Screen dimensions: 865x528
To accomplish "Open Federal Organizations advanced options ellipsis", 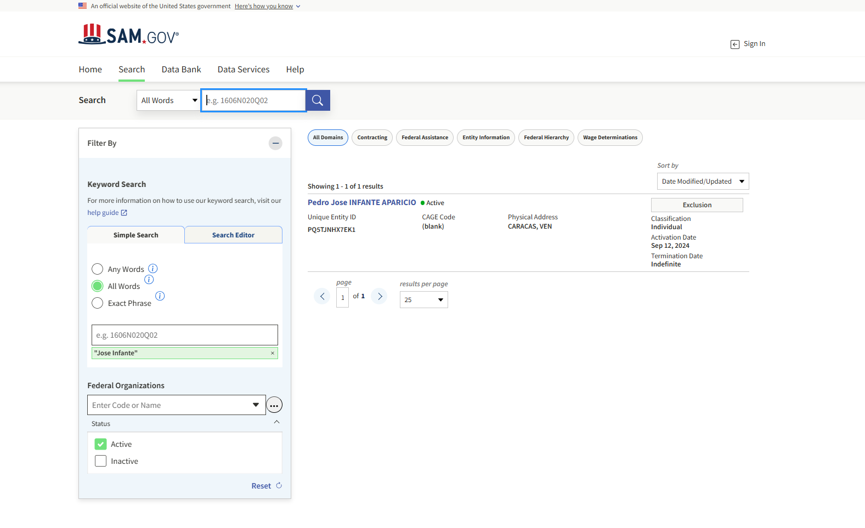I will pyautogui.click(x=274, y=405).
